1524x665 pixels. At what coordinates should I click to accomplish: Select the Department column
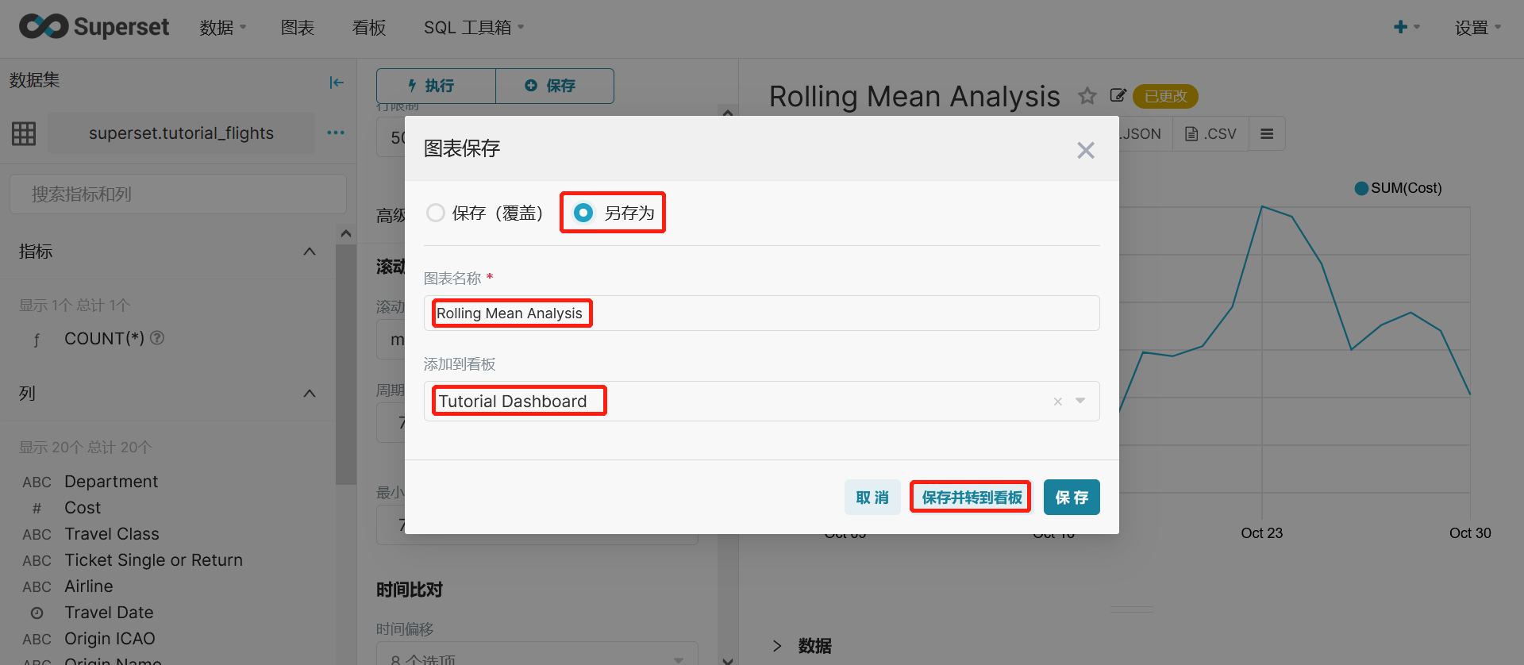pyautogui.click(x=111, y=482)
